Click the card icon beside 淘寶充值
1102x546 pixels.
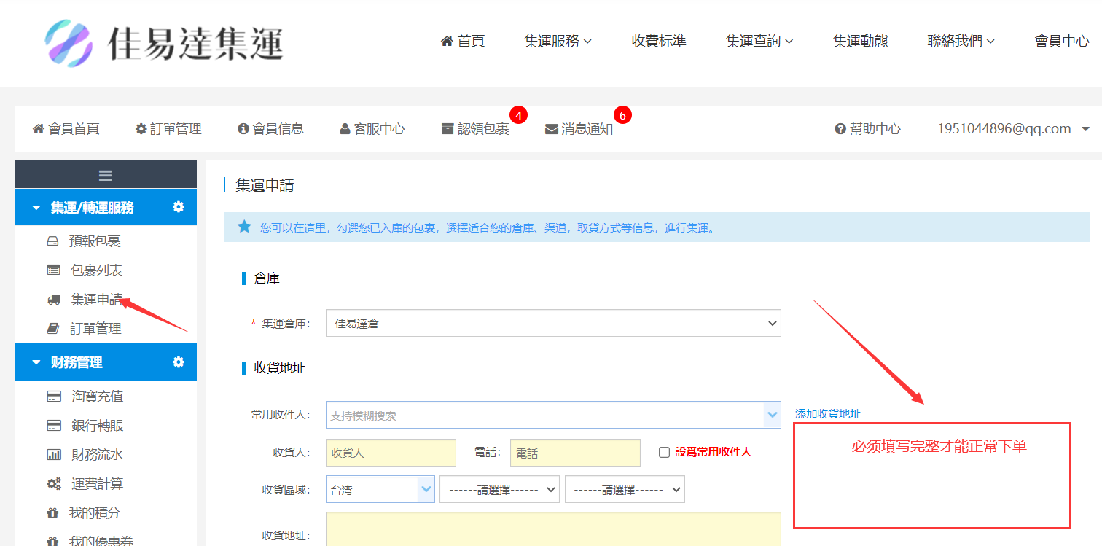[53, 397]
